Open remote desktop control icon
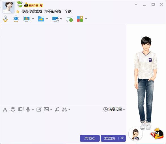The height and width of the screenshot is (144, 166). (55, 19)
